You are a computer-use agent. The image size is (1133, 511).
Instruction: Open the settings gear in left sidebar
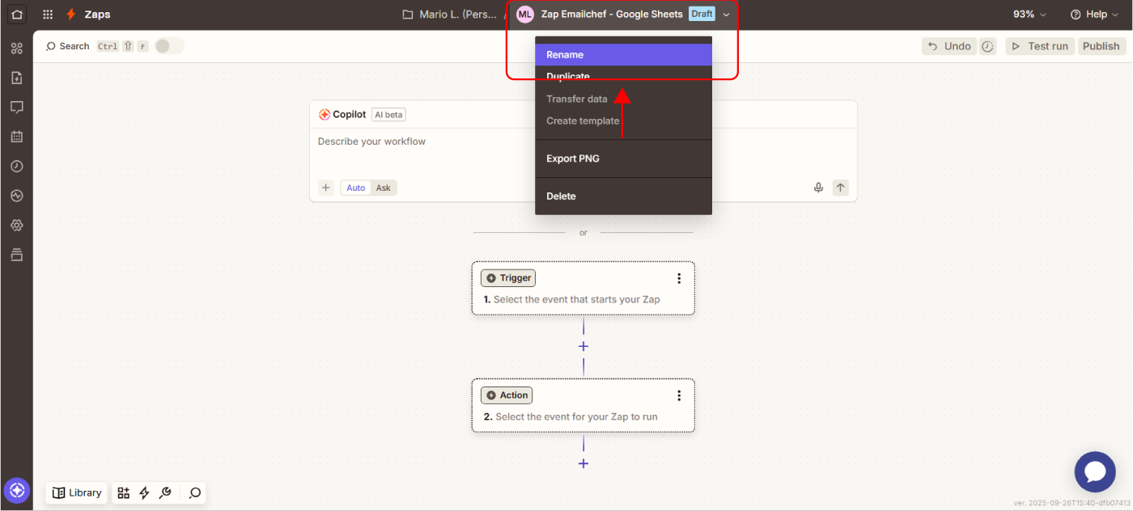17,225
